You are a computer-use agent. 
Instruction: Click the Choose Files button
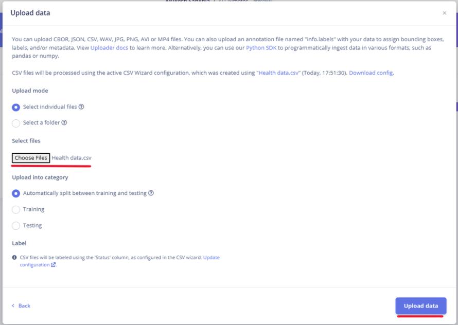tap(31, 158)
